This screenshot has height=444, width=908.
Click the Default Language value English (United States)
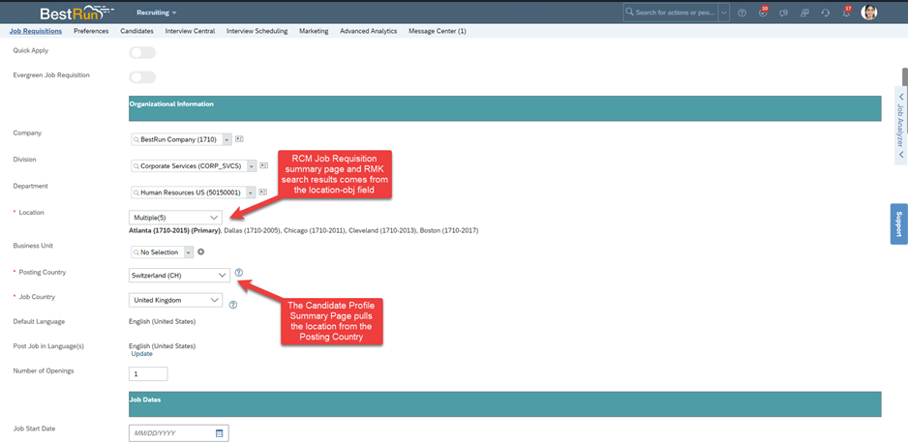pos(163,321)
